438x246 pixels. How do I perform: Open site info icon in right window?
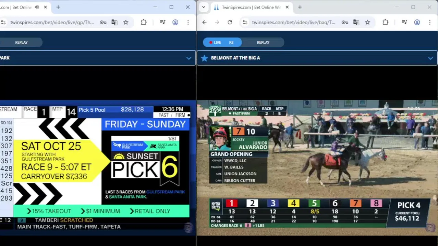click(x=245, y=22)
